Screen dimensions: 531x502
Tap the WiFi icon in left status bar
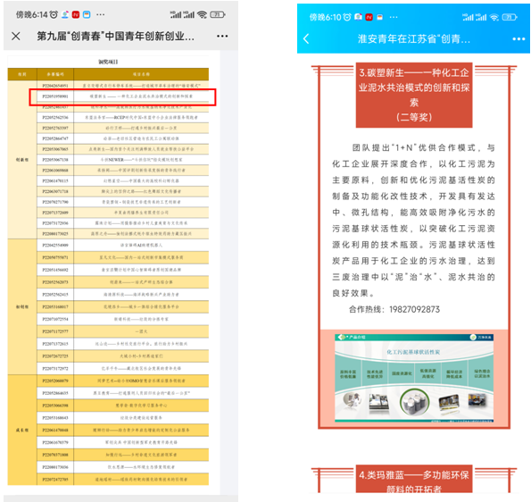click(x=202, y=14)
